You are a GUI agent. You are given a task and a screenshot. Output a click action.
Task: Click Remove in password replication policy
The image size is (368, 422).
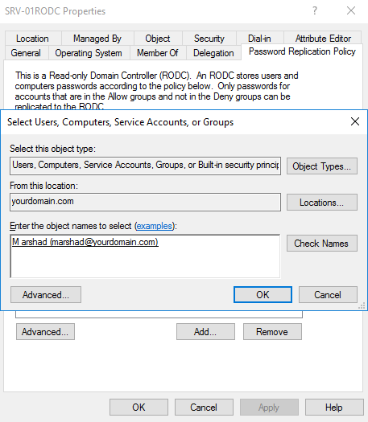[x=272, y=332]
